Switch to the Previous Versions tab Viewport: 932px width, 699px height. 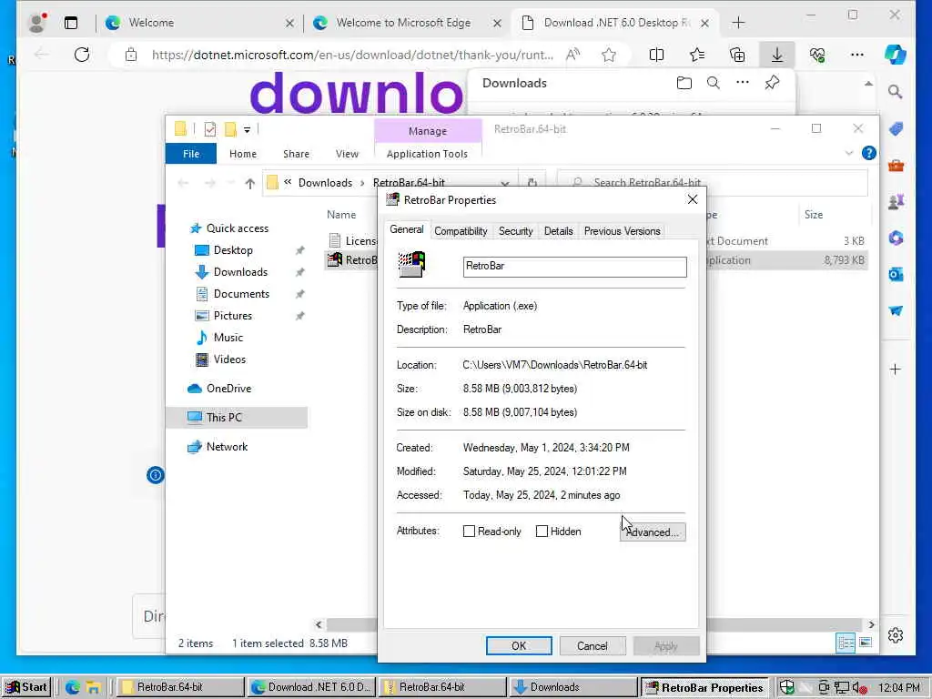[x=622, y=231]
